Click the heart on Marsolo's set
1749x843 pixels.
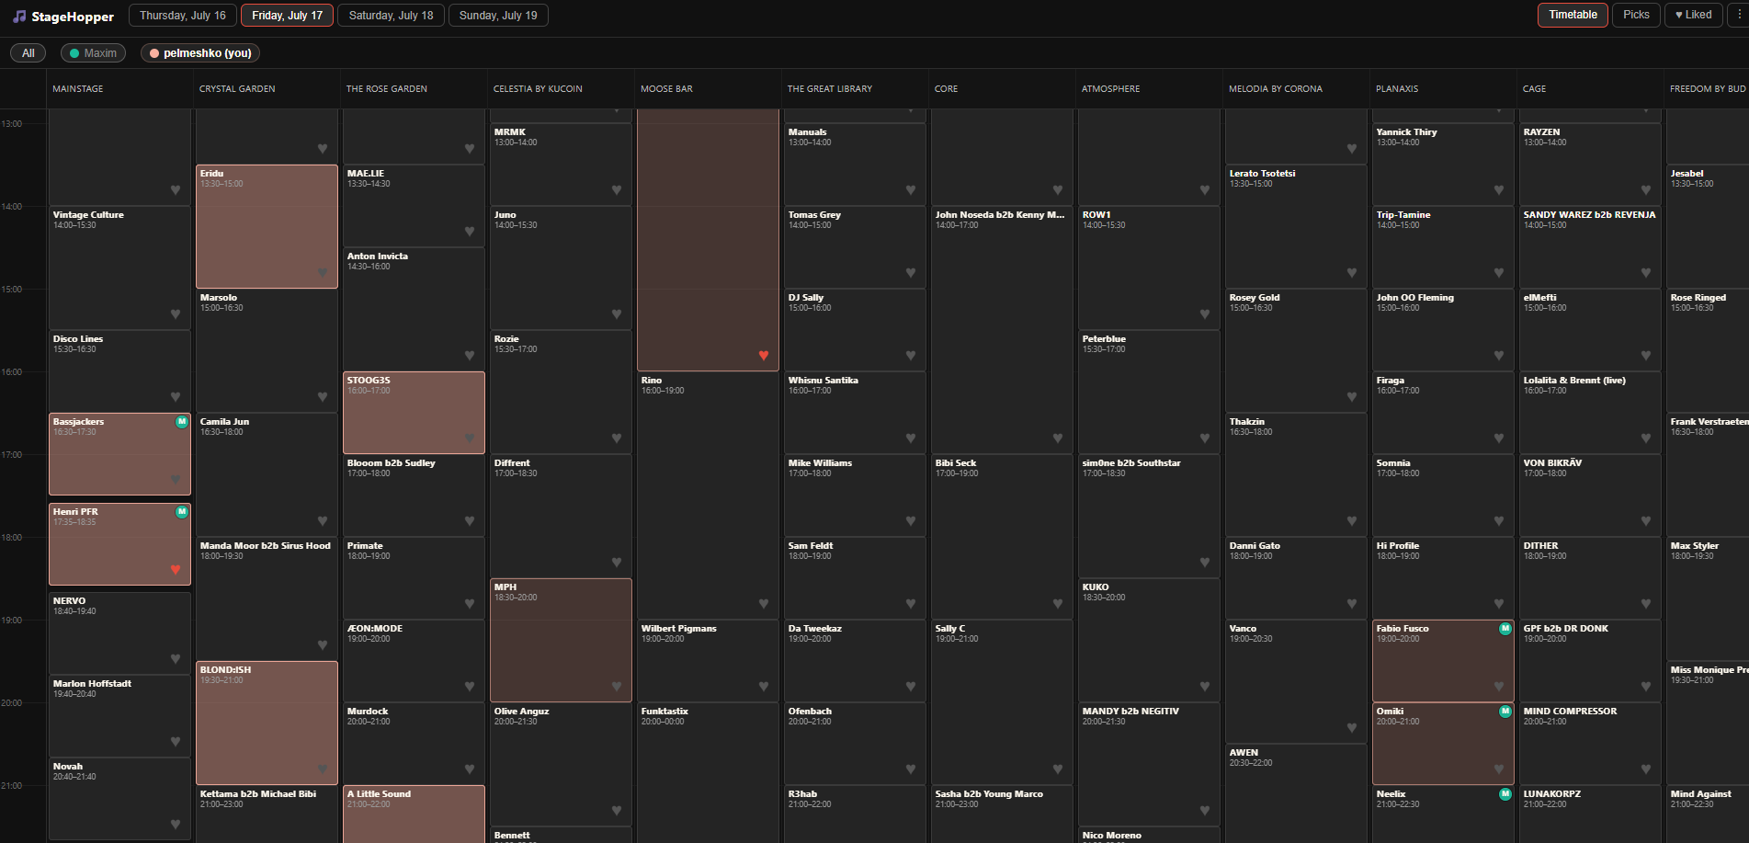(323, 397)
